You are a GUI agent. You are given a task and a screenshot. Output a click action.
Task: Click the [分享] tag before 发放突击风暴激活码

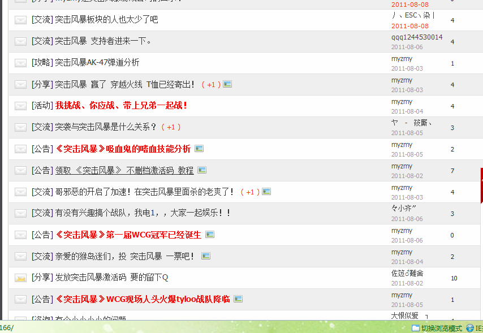pos(42,278)
